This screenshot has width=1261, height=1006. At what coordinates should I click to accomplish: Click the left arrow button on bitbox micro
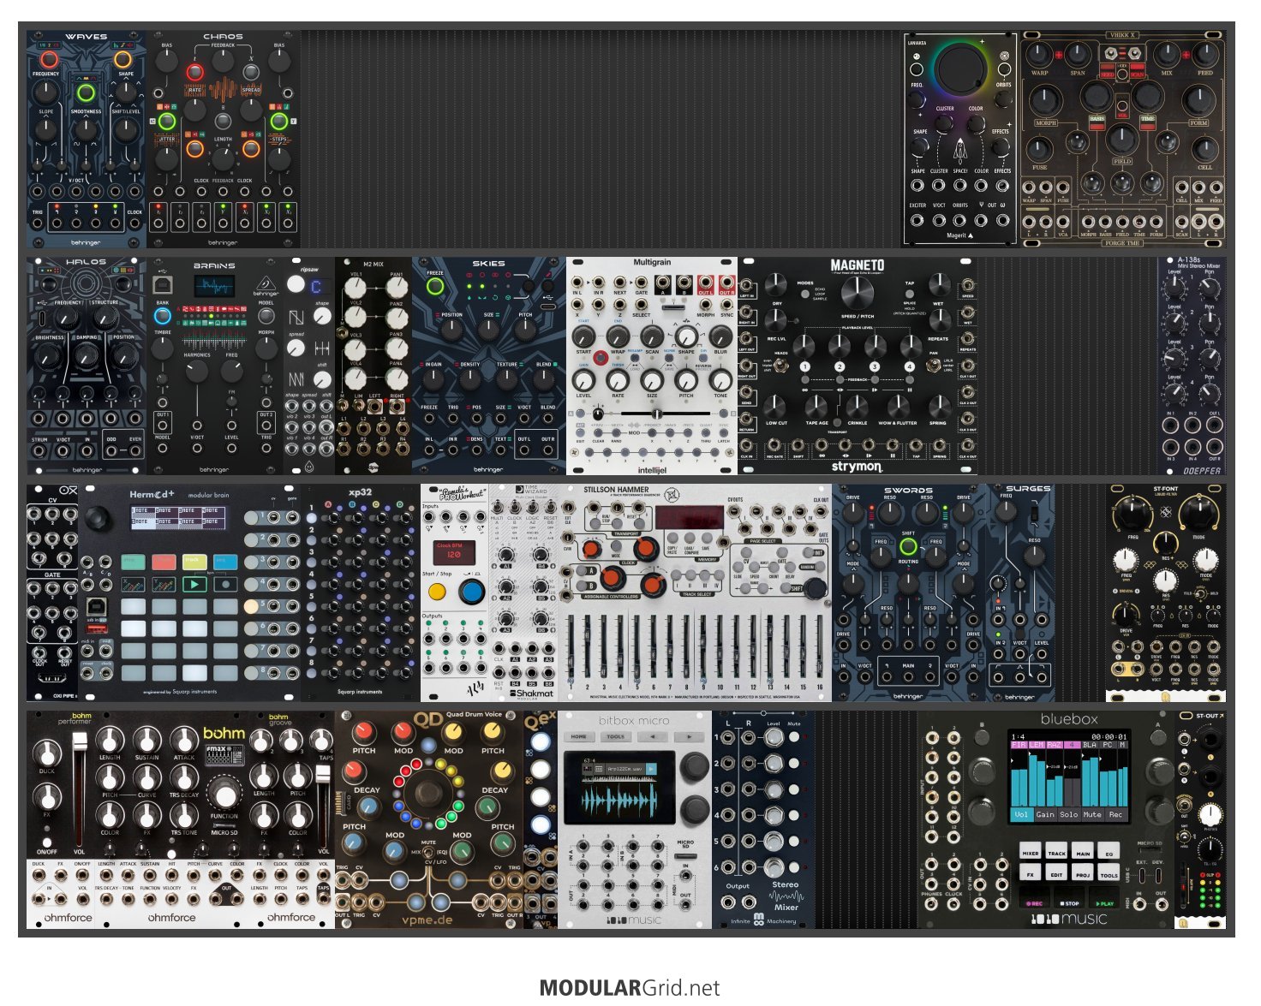(x=652, y=736)
